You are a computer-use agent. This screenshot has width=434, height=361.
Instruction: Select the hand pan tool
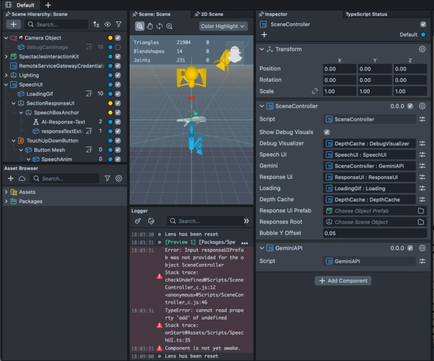[x=150, y=26]
